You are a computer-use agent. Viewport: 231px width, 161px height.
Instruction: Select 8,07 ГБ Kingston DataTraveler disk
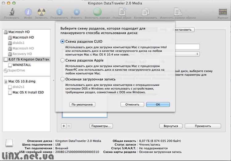(x=26, y=59)
